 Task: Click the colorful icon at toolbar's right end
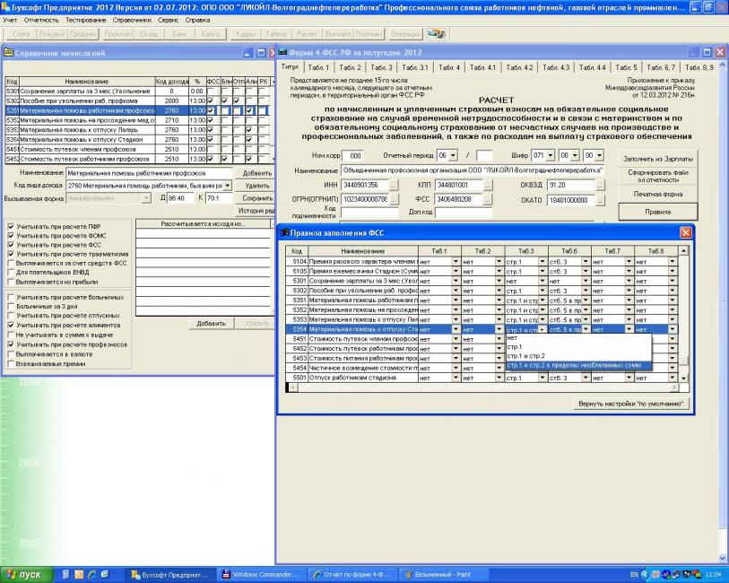[438, 33]
